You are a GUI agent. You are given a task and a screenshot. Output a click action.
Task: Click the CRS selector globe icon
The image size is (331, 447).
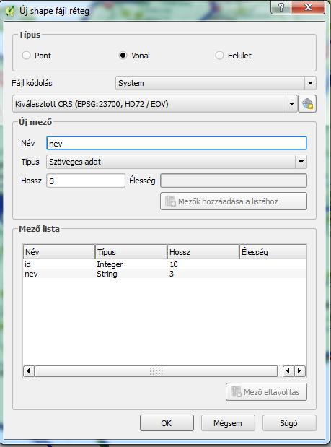(x=306, y=104)
